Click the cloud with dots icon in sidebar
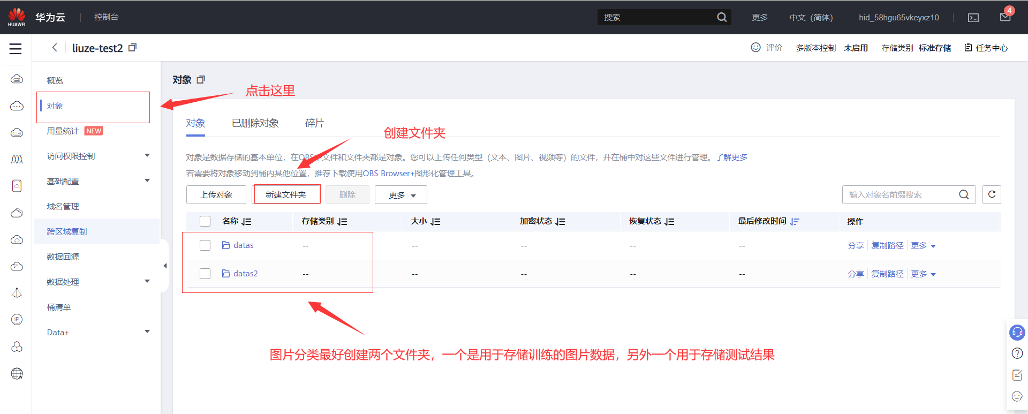This screenshot has height=414, width=1028. 17,106
